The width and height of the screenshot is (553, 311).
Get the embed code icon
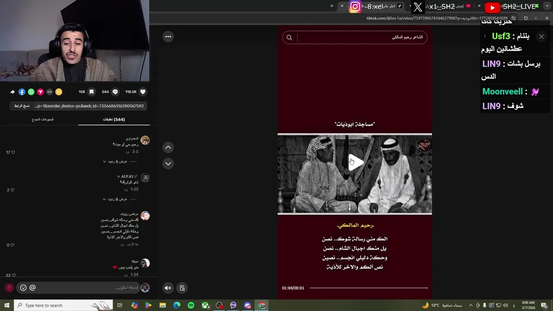[49, 92]
